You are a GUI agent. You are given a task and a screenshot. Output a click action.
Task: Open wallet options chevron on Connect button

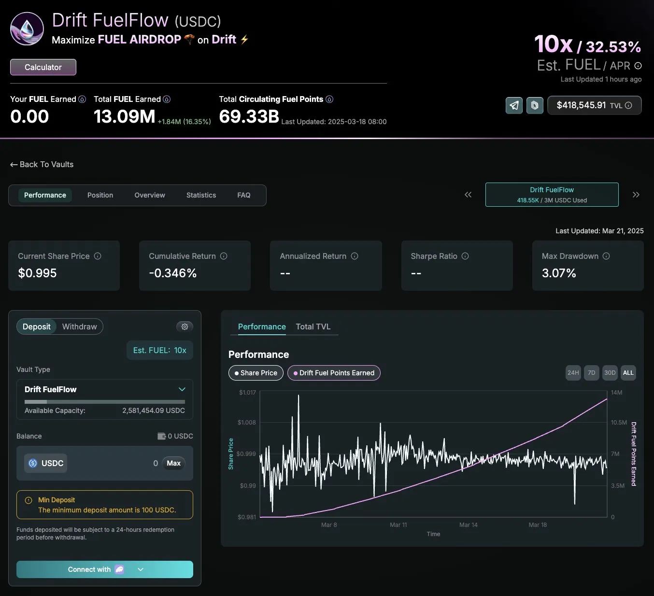[141, 569]
